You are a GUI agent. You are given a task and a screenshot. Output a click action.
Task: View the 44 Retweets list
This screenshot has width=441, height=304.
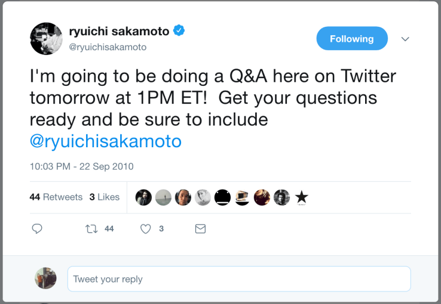coord(56,197)
